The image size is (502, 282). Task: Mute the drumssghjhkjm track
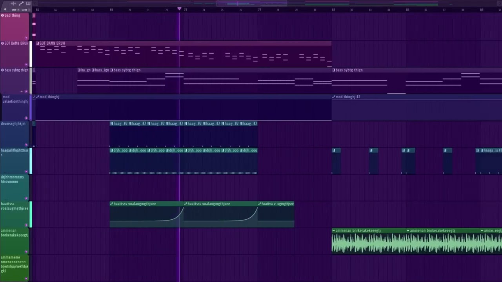[26, 145]
